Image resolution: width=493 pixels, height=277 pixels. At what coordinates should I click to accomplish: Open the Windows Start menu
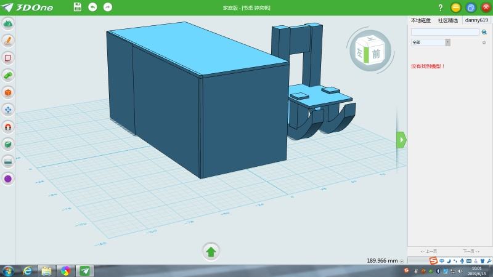click(7, 271)
